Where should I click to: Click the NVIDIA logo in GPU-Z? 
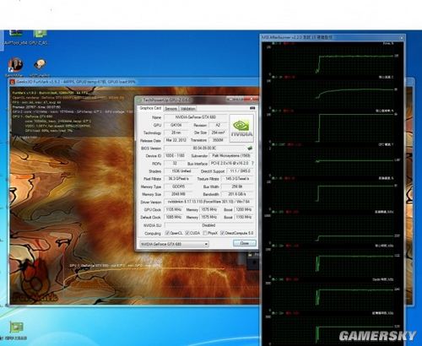[241, 128]
